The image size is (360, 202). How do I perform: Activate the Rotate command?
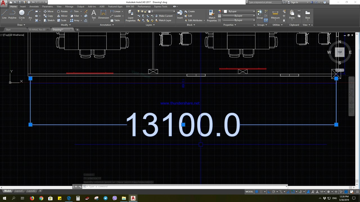pos(62,12)
